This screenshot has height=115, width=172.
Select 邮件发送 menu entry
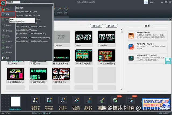[8, 31]
